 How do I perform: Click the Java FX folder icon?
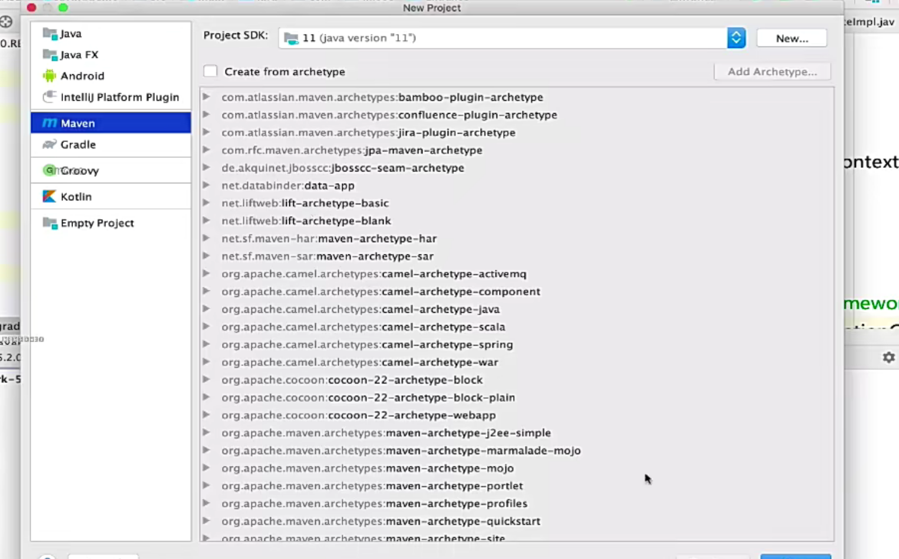point(49,55)
